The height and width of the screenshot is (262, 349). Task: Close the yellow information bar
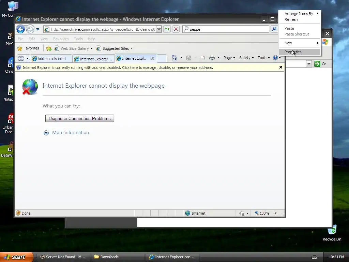coord(281,67)
